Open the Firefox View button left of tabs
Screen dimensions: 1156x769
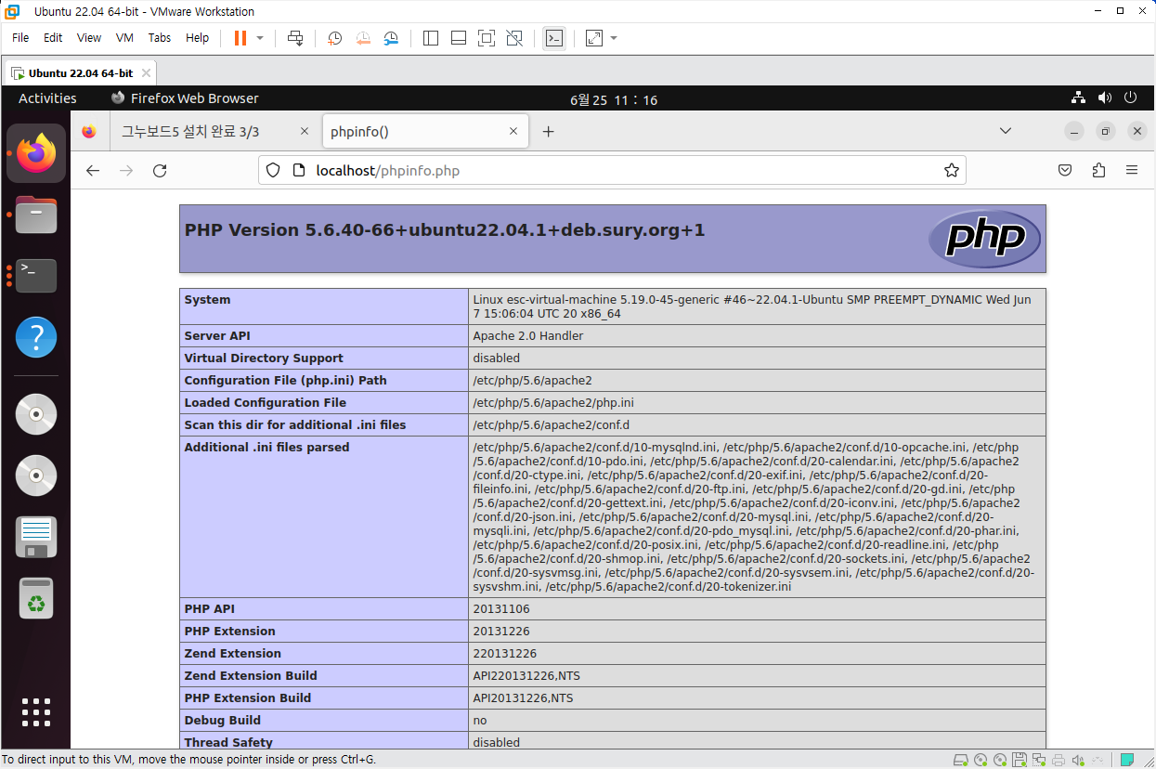pos(88,132)
